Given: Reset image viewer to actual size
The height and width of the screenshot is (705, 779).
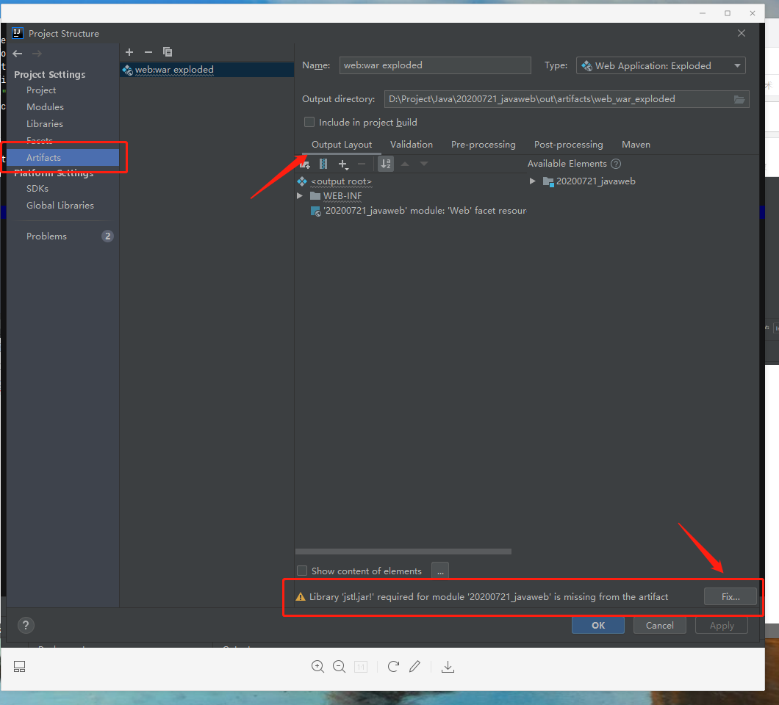Looking at the screenshot, I should pyautogui.click(x=361, y=667).
